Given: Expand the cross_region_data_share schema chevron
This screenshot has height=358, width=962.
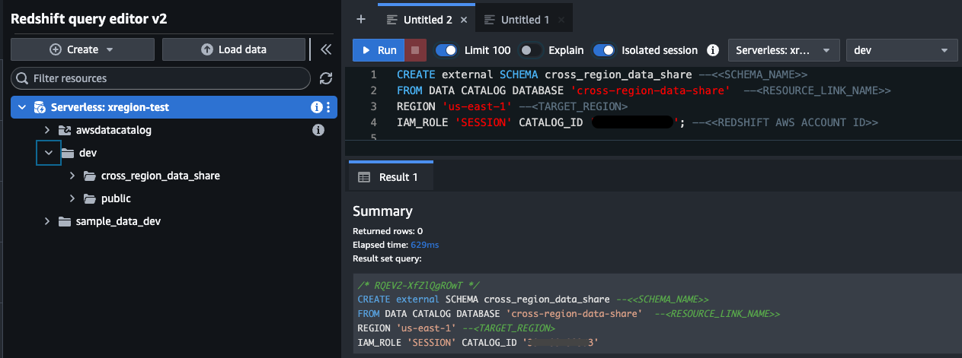Looking at the screenshot, I should 72,176.
